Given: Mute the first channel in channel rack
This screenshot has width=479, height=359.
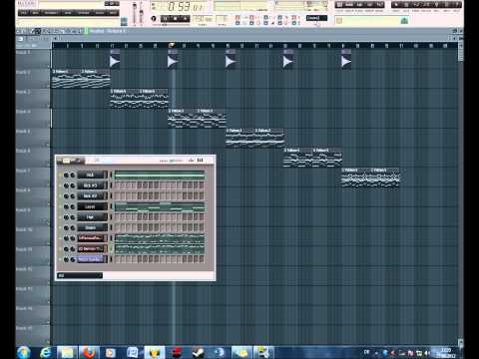Looking at the screenshot, I should coord(60,175).
